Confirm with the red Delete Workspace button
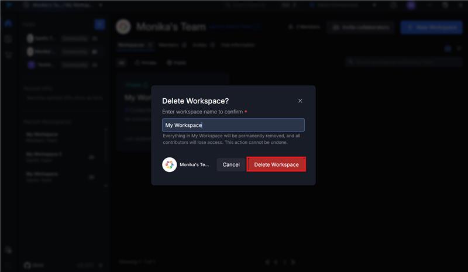 pos(276,164)
